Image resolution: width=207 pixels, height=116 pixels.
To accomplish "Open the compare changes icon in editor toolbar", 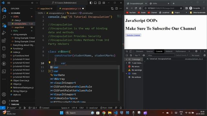I will (112, 9).
